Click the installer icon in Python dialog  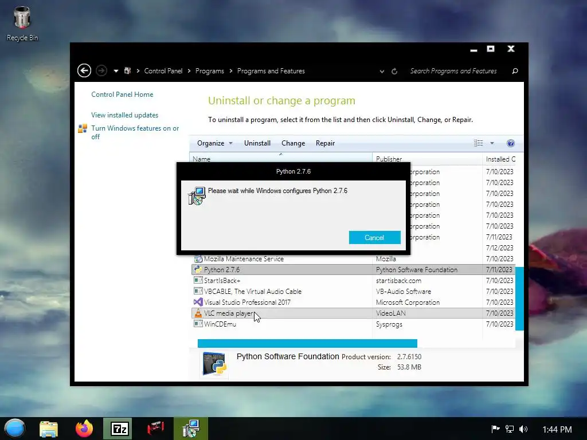(197, 196)
